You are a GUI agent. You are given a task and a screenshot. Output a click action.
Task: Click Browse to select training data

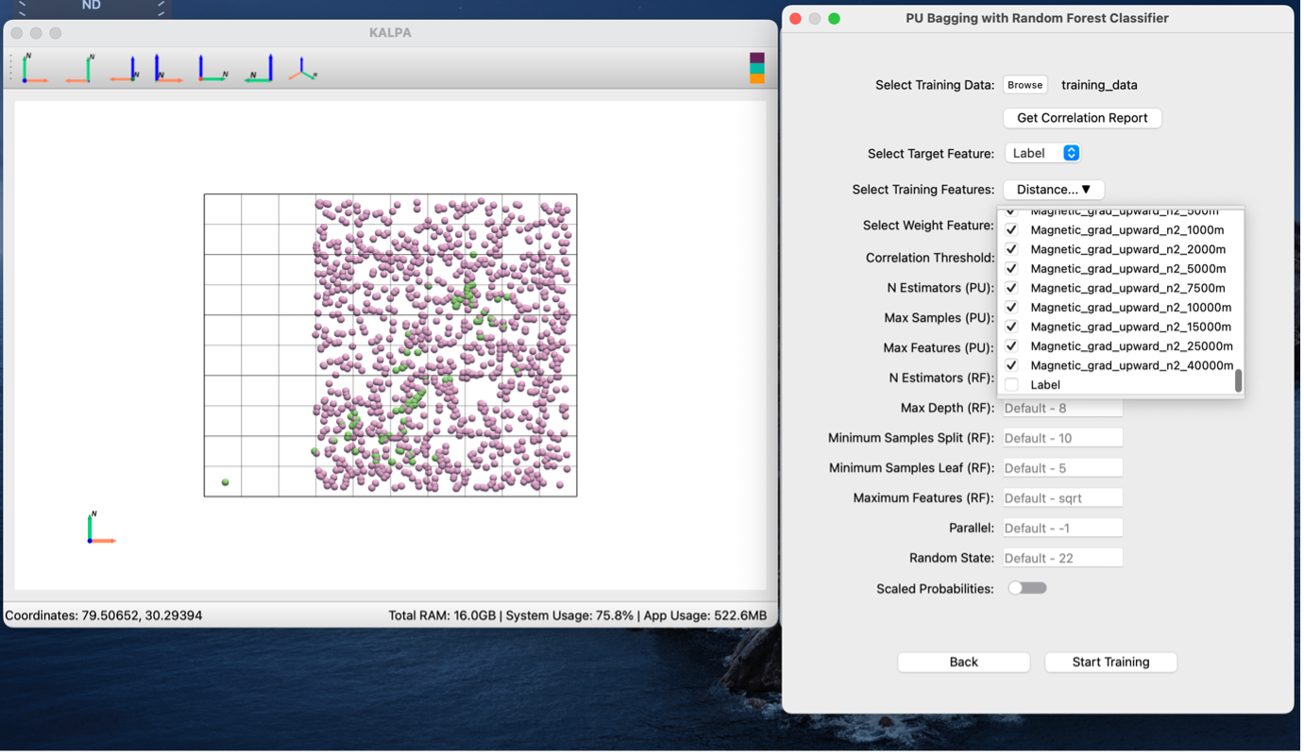tap(1025, 85)
